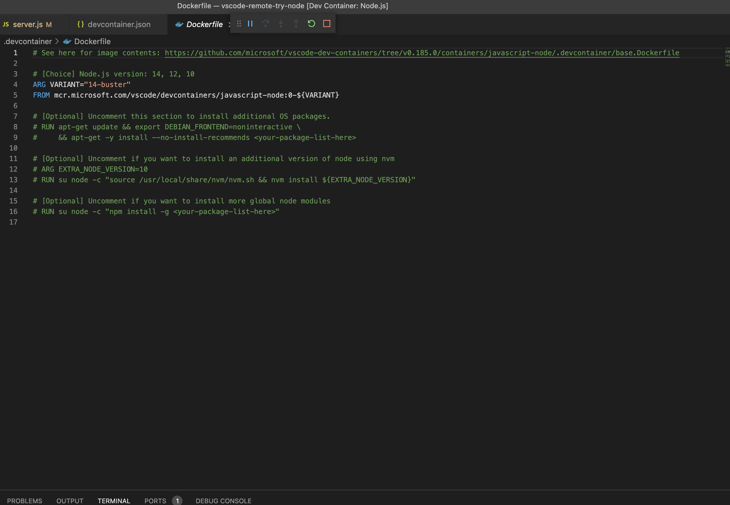
Task: Click the Step Over debug icon
Action: [266, 24]
